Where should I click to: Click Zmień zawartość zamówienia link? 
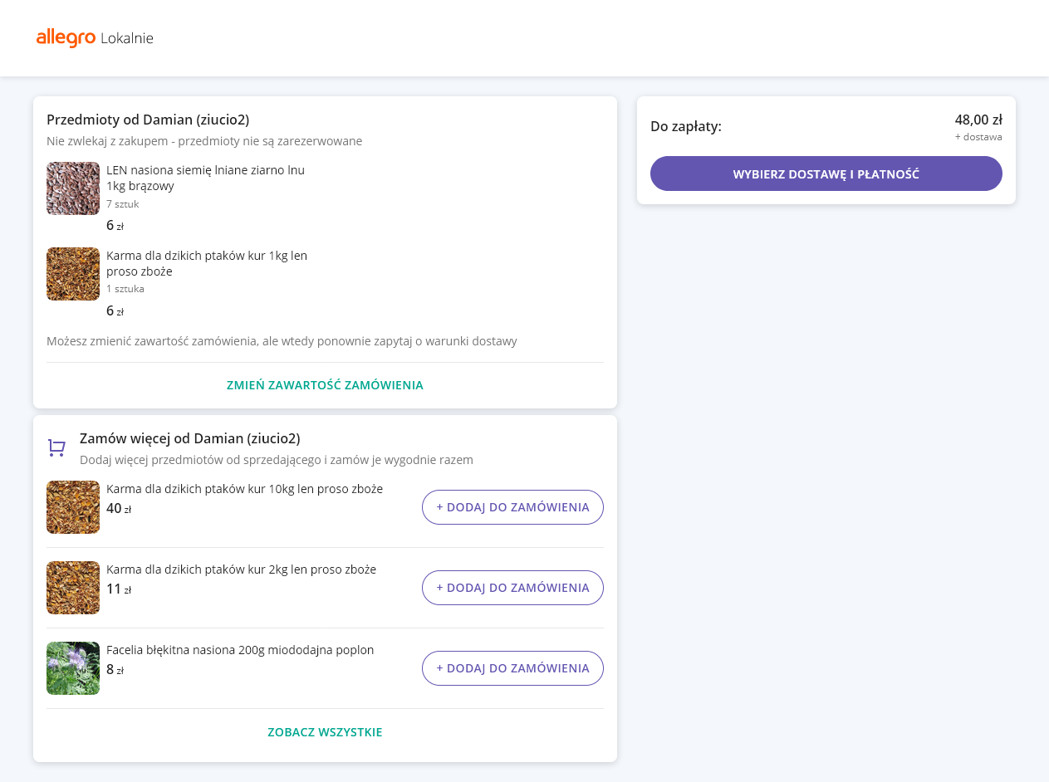(x=325, y=385)
